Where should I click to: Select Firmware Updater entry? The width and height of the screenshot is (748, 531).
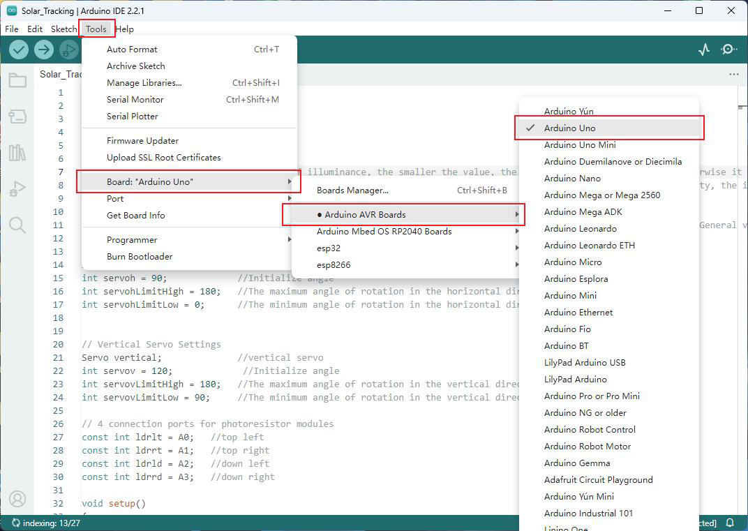coord(189,141)
